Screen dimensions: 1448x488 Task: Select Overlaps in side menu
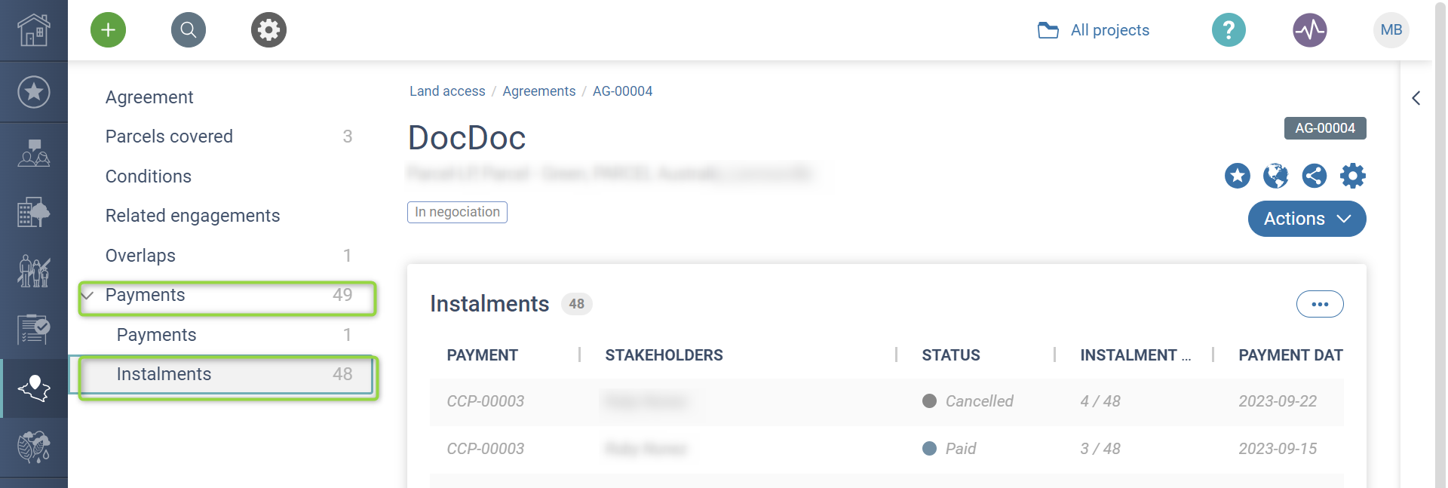pos(140,256)
